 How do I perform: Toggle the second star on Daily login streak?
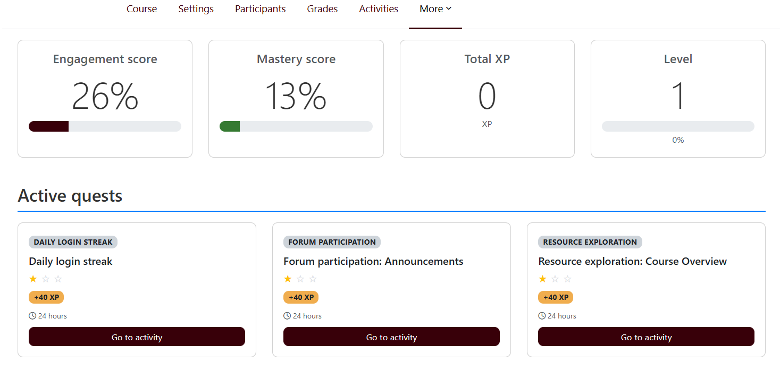tap(46, 278)
